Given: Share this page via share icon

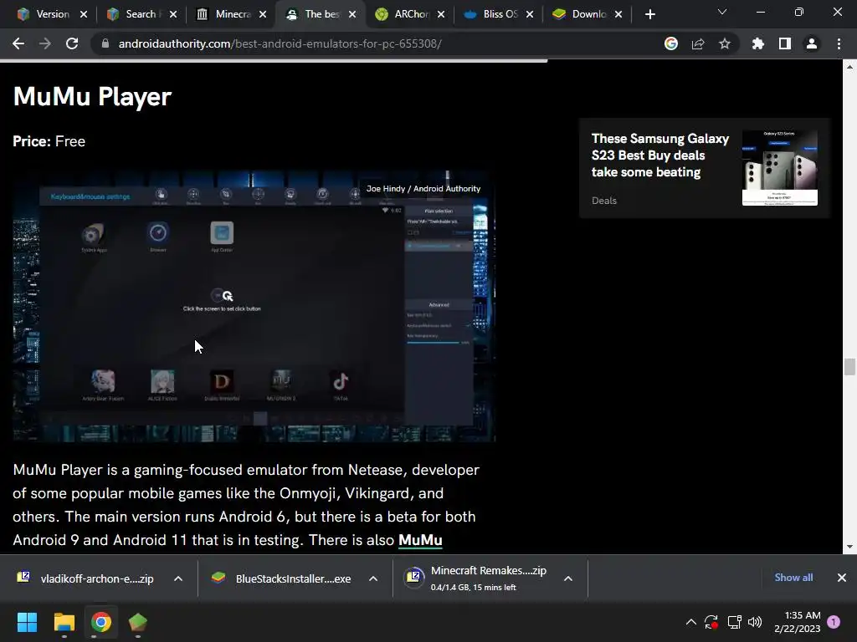Looking at the screenshot, I should pos(697,43).
